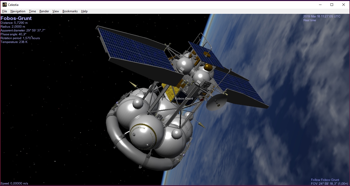Click the spacecraft's round dish antenna
The image size is (350, 186).
pos(217,102)
